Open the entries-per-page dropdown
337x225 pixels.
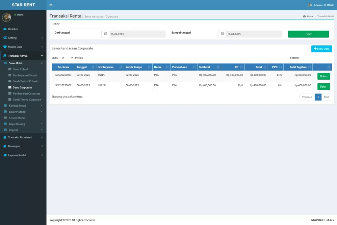66,58
